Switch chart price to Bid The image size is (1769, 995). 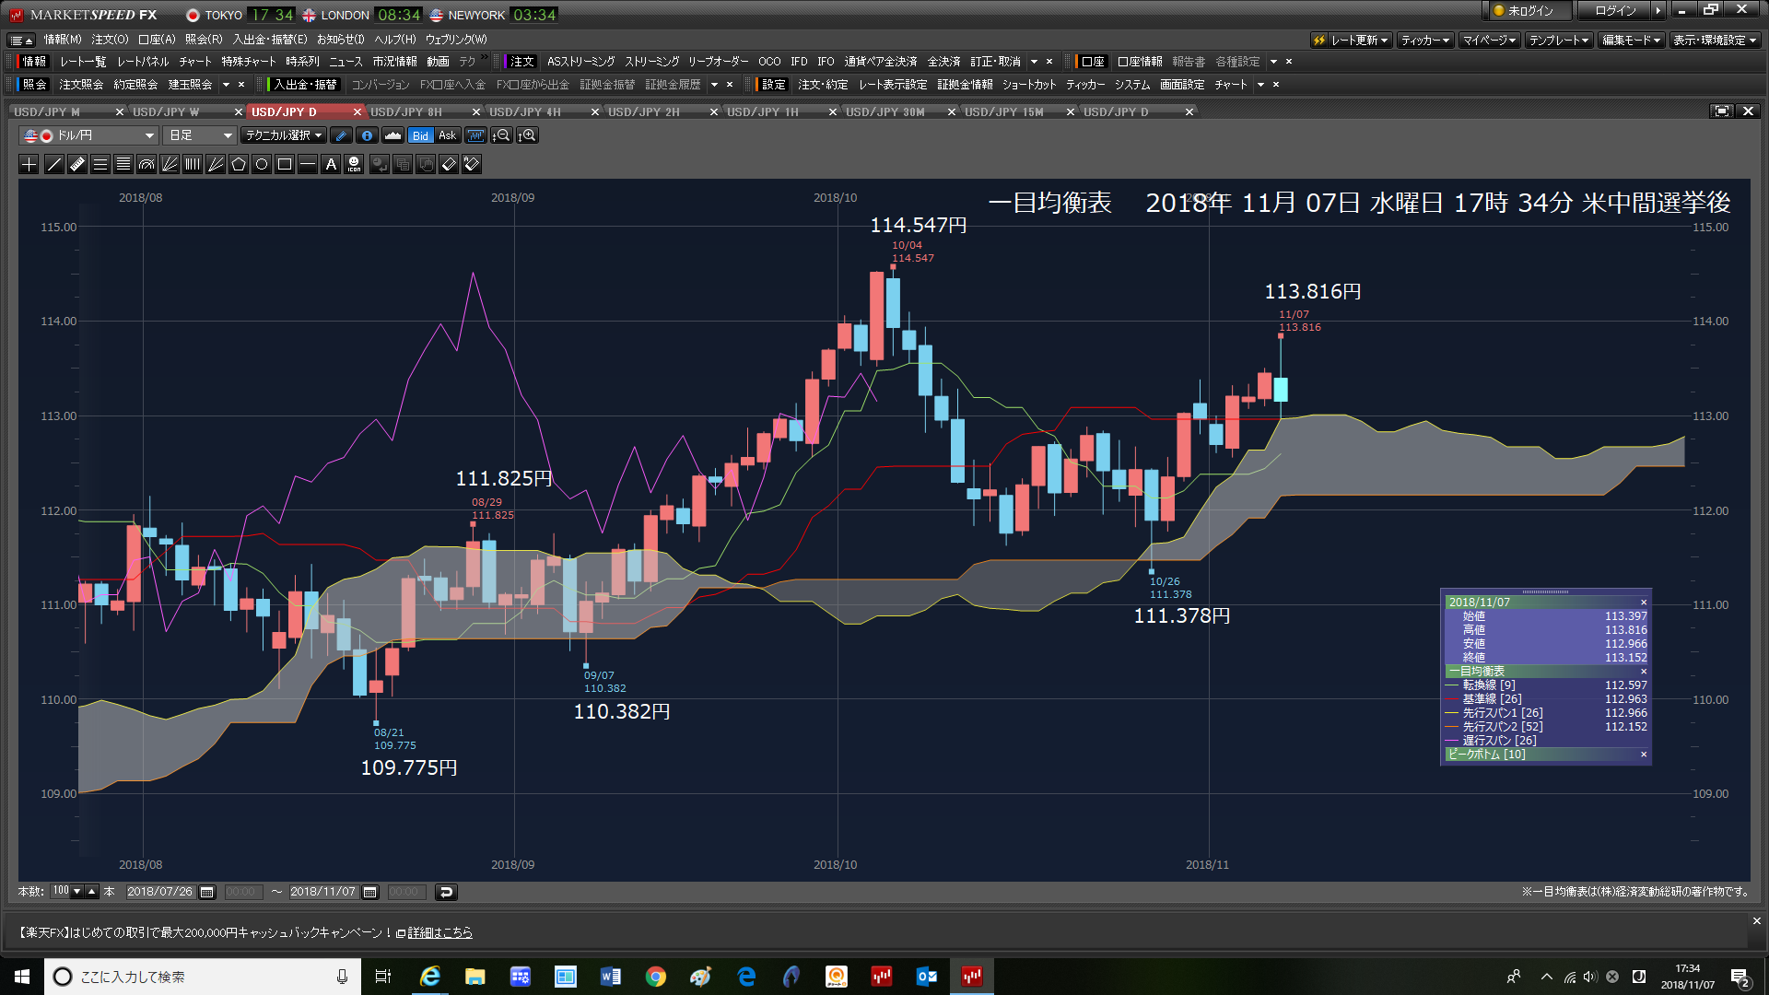click(420, 135)
